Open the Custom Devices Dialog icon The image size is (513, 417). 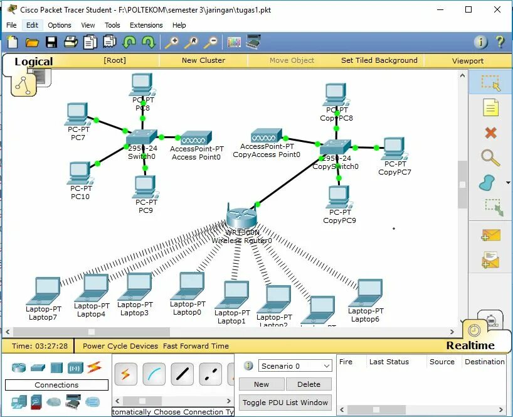253,41
